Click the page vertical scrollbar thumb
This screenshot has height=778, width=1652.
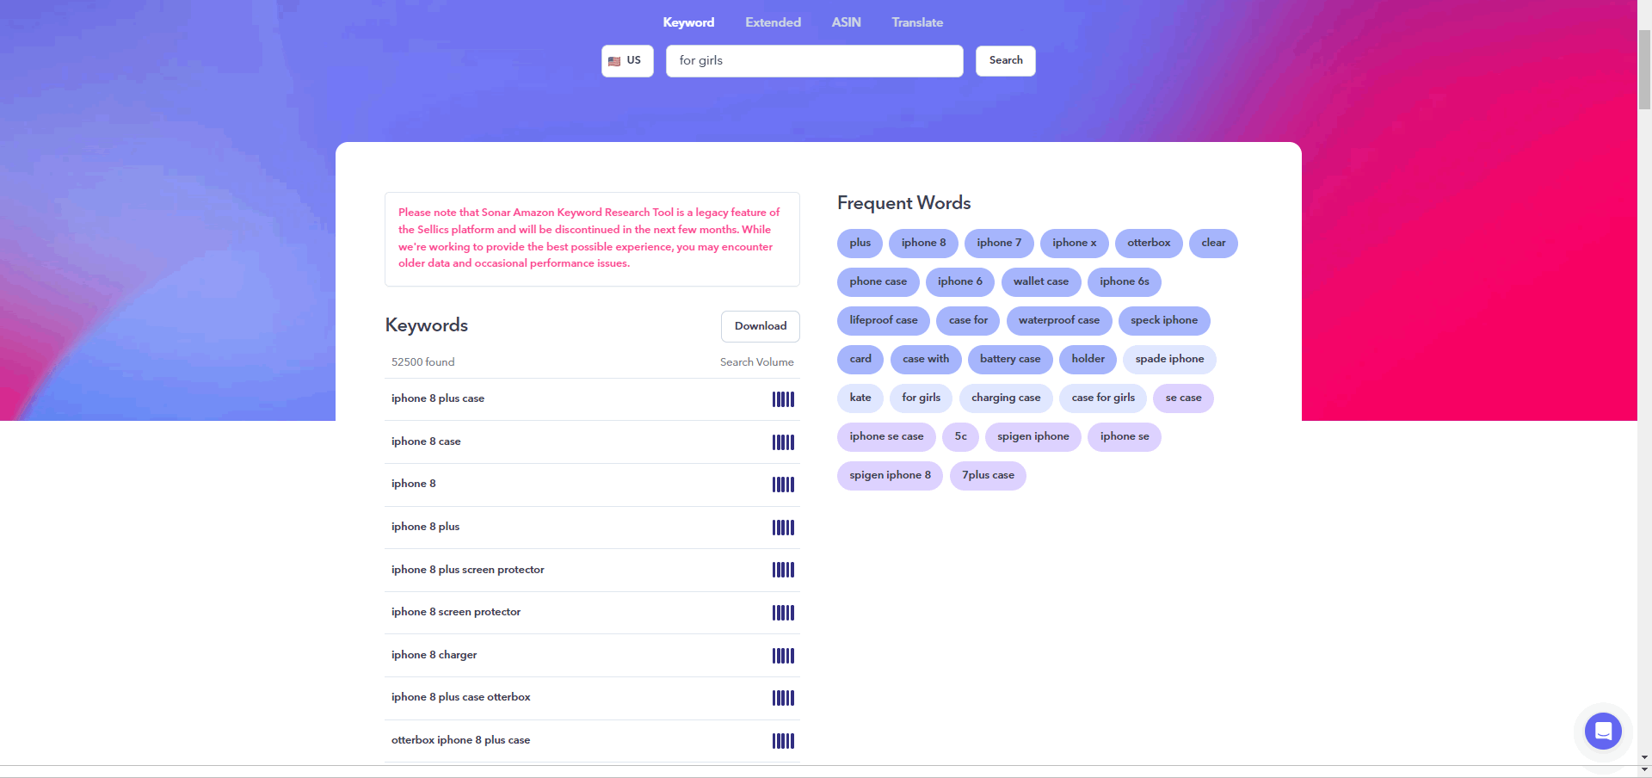[1644, 69]
